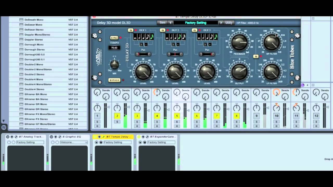The image size is (333, 187).
Task: Click the LP FILTER knob
Action: (271, 72)
